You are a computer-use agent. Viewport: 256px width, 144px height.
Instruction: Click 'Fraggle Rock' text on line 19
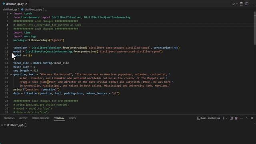point(29,82)
